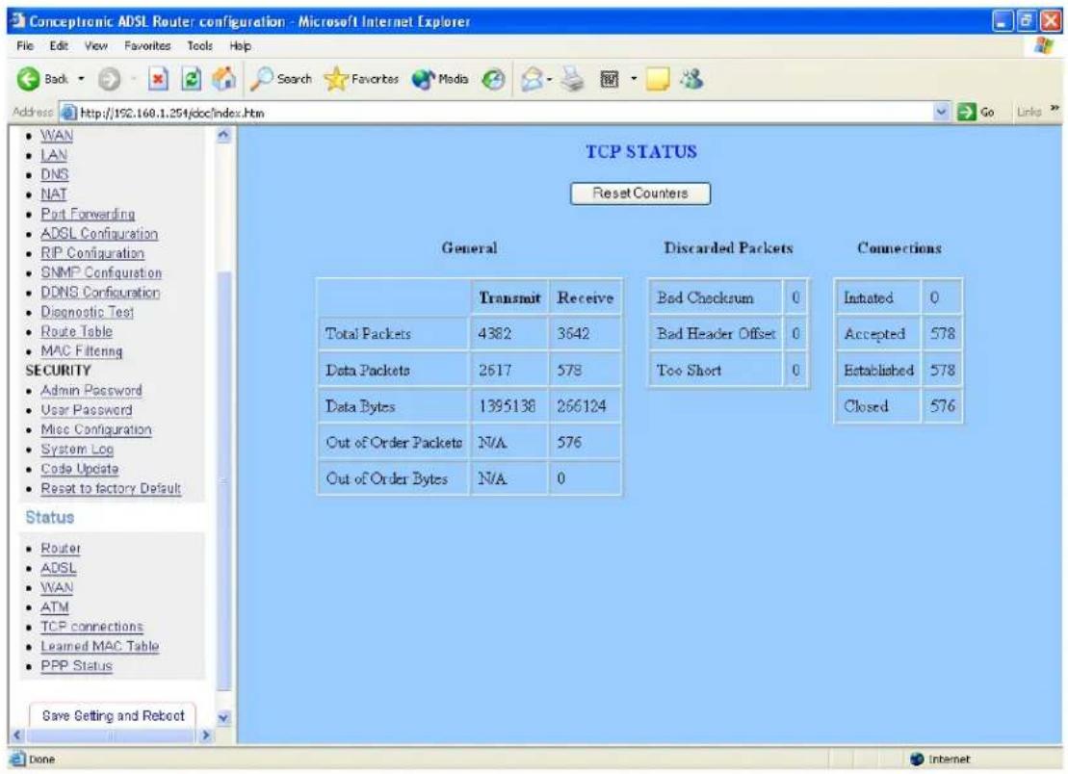Refresh the page with the green icon
This screenshot has height=774, width=1068.
coord(192,80)
